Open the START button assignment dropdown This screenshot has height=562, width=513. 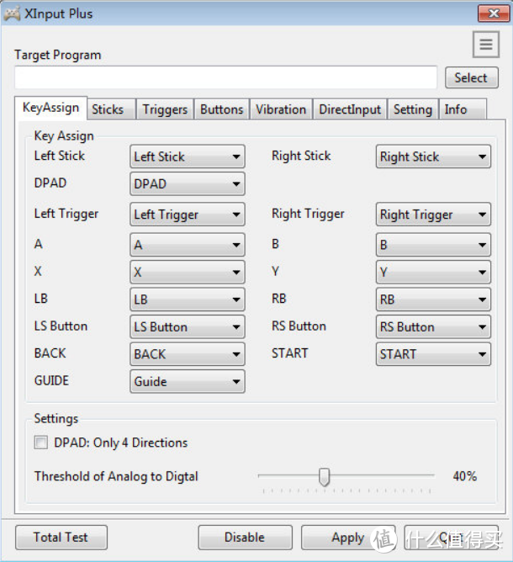[x=433, y=354]
